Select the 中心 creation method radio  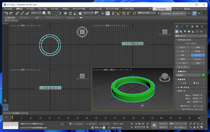(x=194, y=83)
